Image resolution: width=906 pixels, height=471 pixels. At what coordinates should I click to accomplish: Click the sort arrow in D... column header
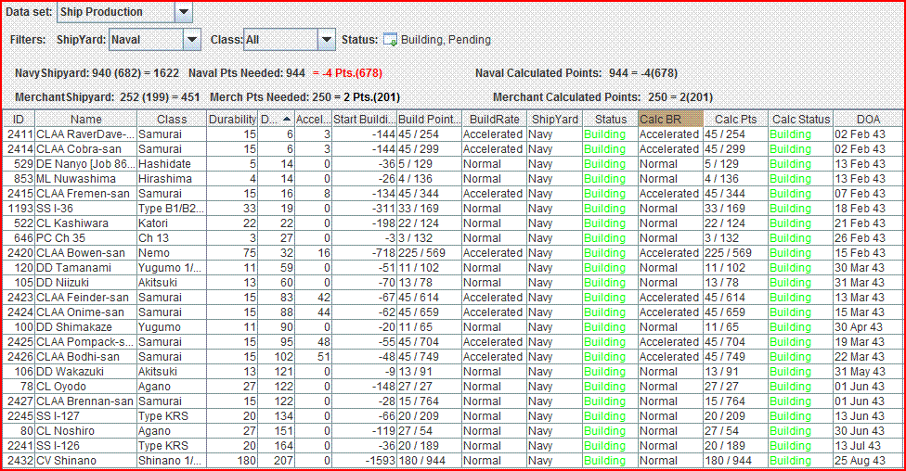287,120
